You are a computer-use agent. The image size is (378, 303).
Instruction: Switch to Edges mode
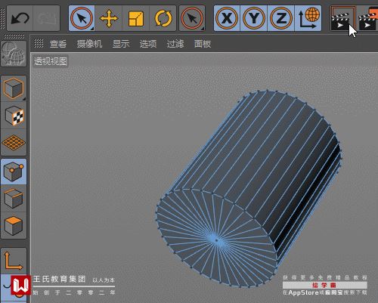click(14, 199)
